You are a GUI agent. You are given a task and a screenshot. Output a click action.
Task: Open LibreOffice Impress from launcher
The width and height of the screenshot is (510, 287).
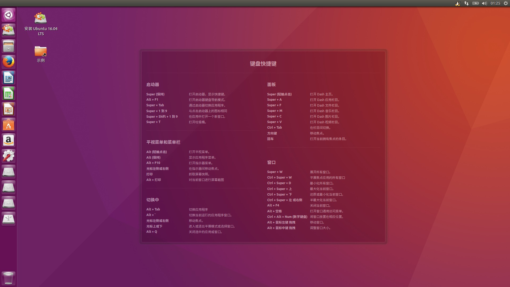click(x=8, y=109)
